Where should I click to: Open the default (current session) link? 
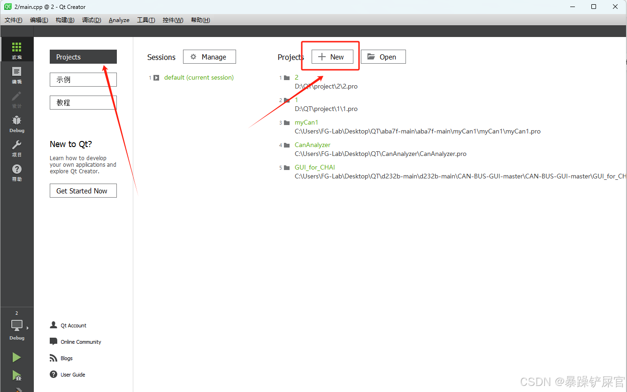click(x=199, y=77)
